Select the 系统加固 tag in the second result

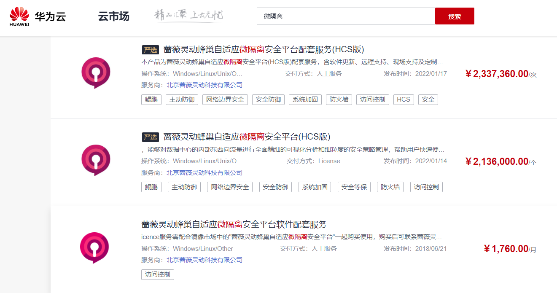pyautogui.click(x=315, y=187)
